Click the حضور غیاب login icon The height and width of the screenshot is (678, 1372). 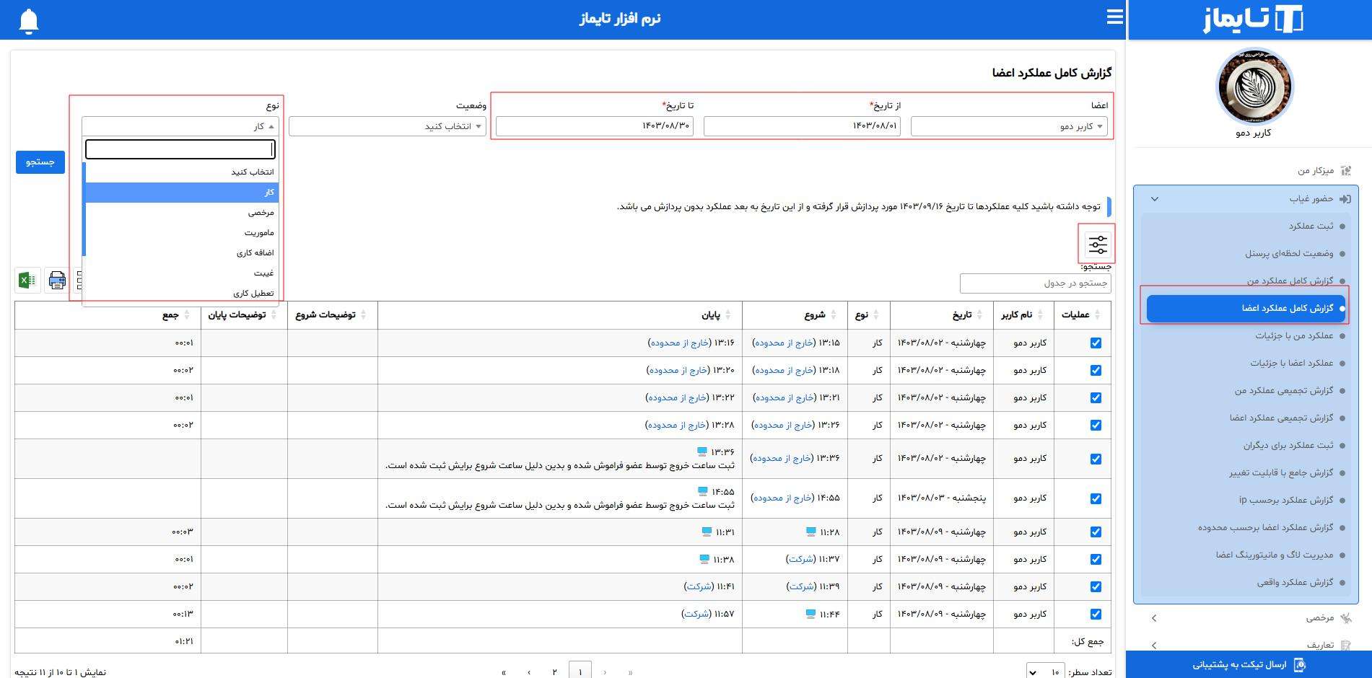coord(1345,199)
